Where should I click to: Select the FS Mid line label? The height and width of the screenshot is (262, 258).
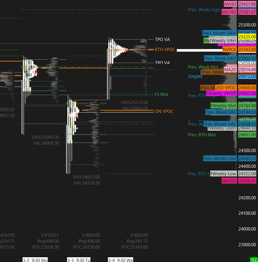(161, 94)
